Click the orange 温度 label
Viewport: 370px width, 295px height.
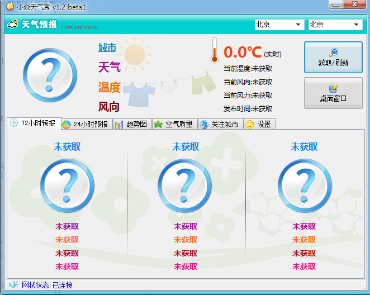point(110,87)
